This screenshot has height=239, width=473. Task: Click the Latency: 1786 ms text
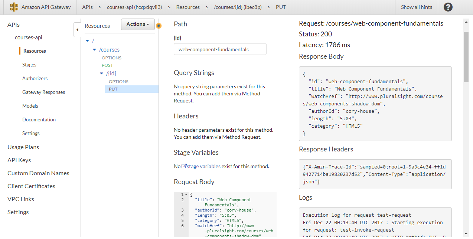(x=324, y=45)
